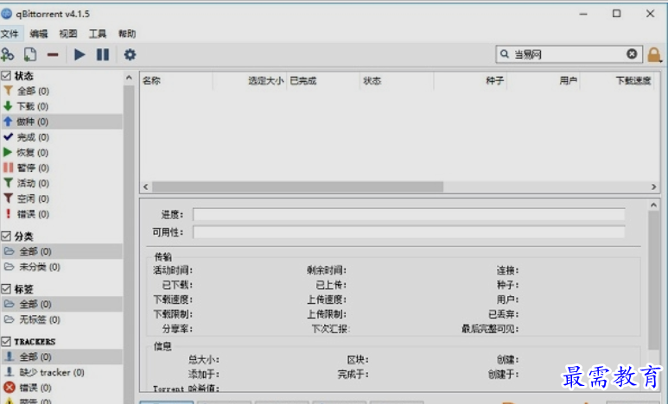
Task: Click torrent list horizontal scrollbar thumb
Action: pyautogui.click(x=298, y=186)
